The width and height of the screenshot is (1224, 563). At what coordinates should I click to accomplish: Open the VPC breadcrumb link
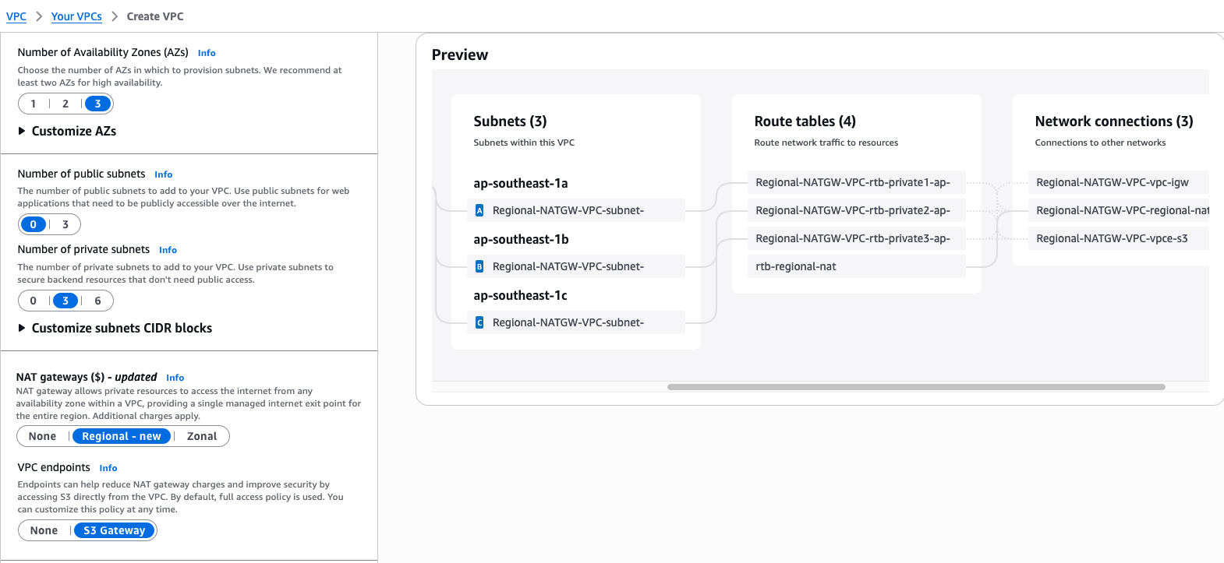(16, 16)
